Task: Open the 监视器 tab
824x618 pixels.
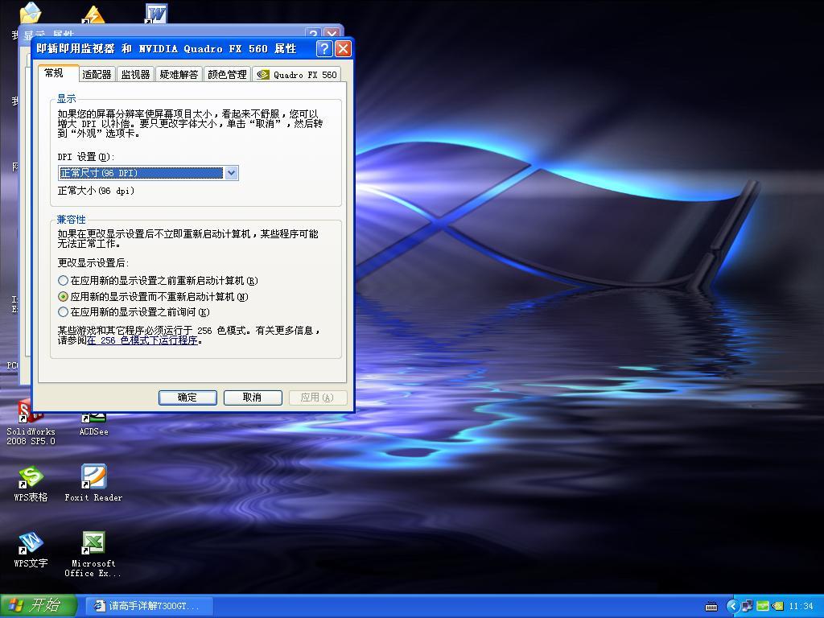Action: 135,75
